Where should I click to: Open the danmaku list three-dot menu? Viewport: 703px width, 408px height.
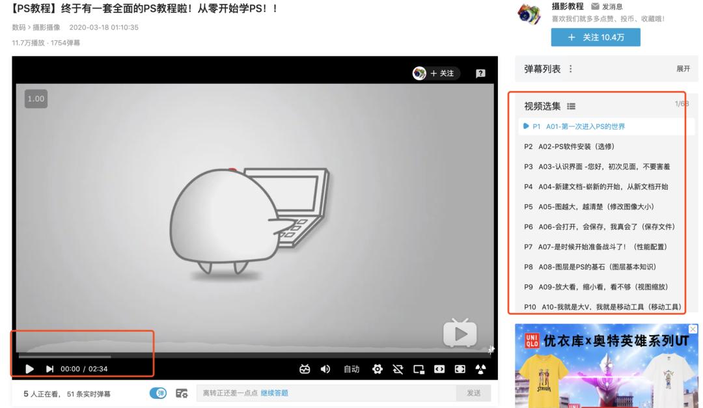(x=570, y=68)
